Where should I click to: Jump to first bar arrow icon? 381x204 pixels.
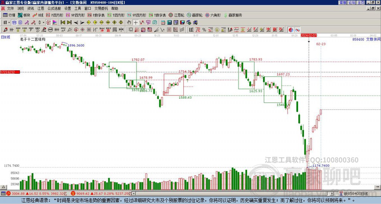coord(63,23)
